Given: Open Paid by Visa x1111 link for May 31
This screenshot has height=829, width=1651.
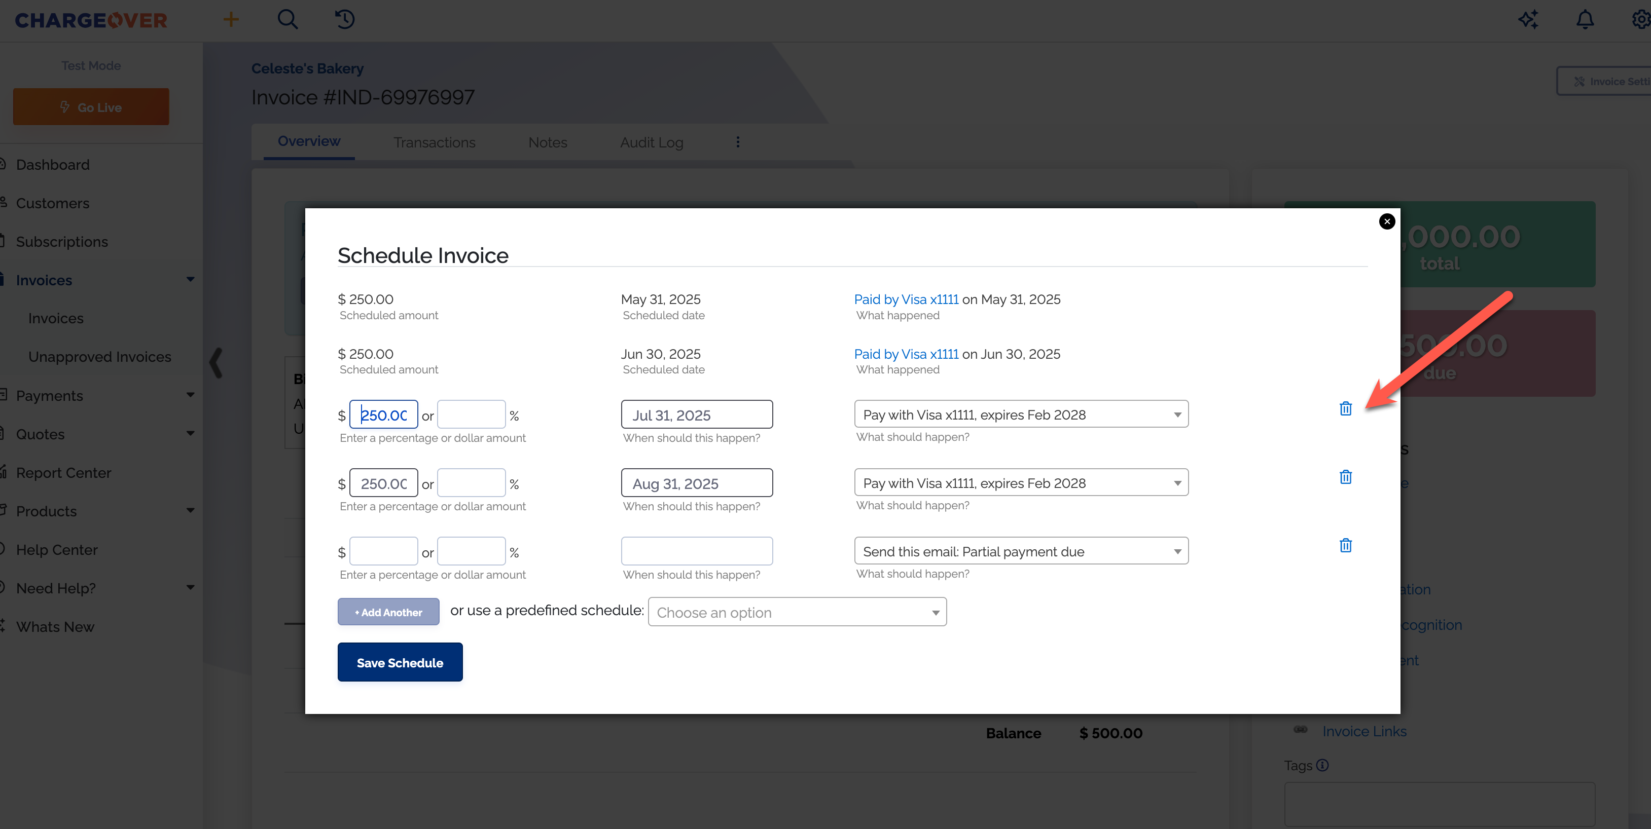Looking at the screenshot, I should pos(906,299).
